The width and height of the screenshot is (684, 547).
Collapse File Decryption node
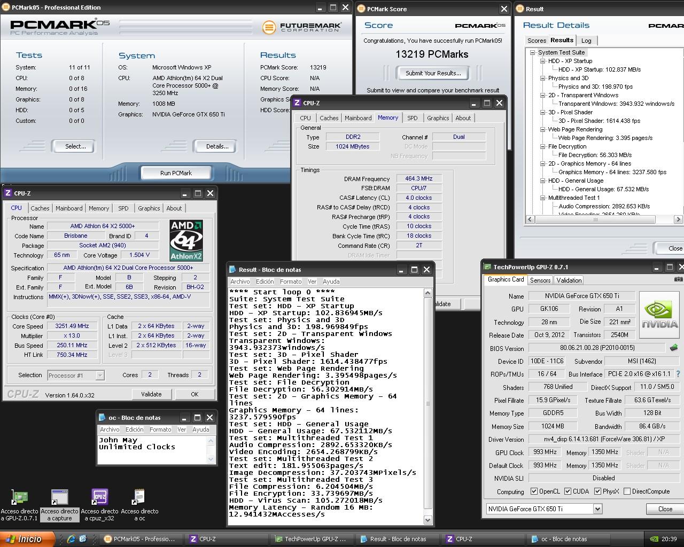click(542, 146)
